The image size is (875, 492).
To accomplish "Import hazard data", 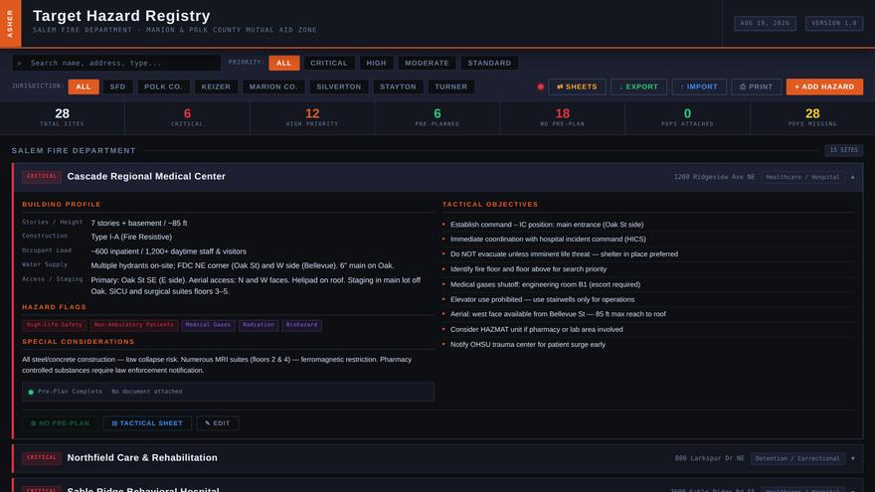I will pos(699,87).
